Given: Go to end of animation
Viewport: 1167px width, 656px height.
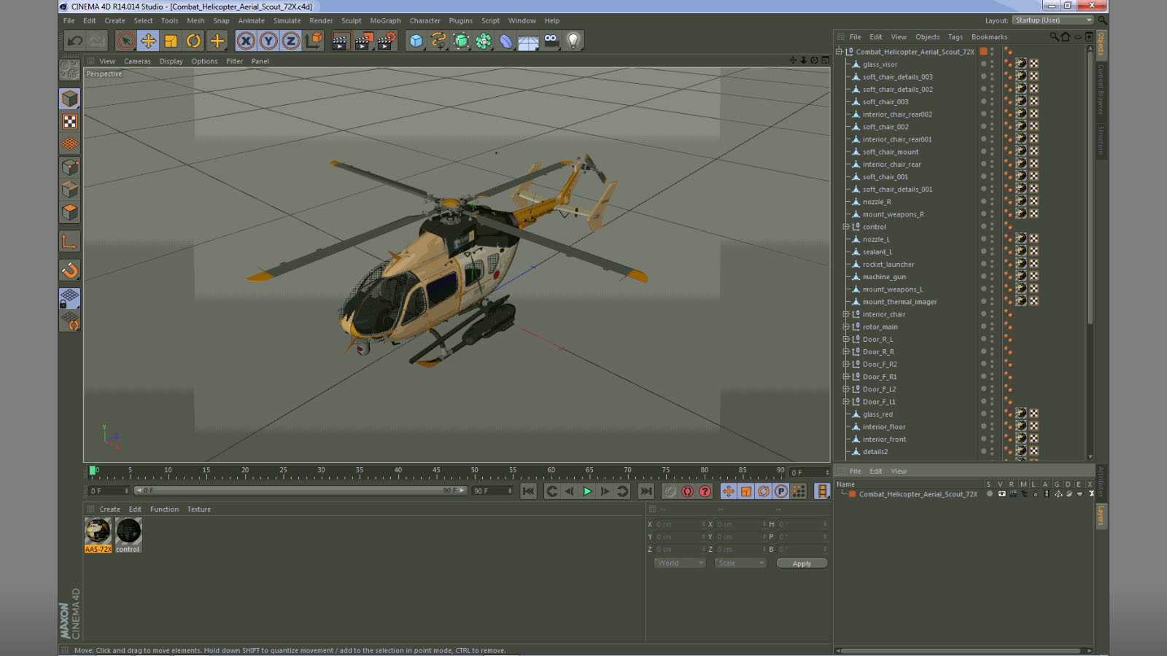Looking at the screenshot, I should (646, 491).
